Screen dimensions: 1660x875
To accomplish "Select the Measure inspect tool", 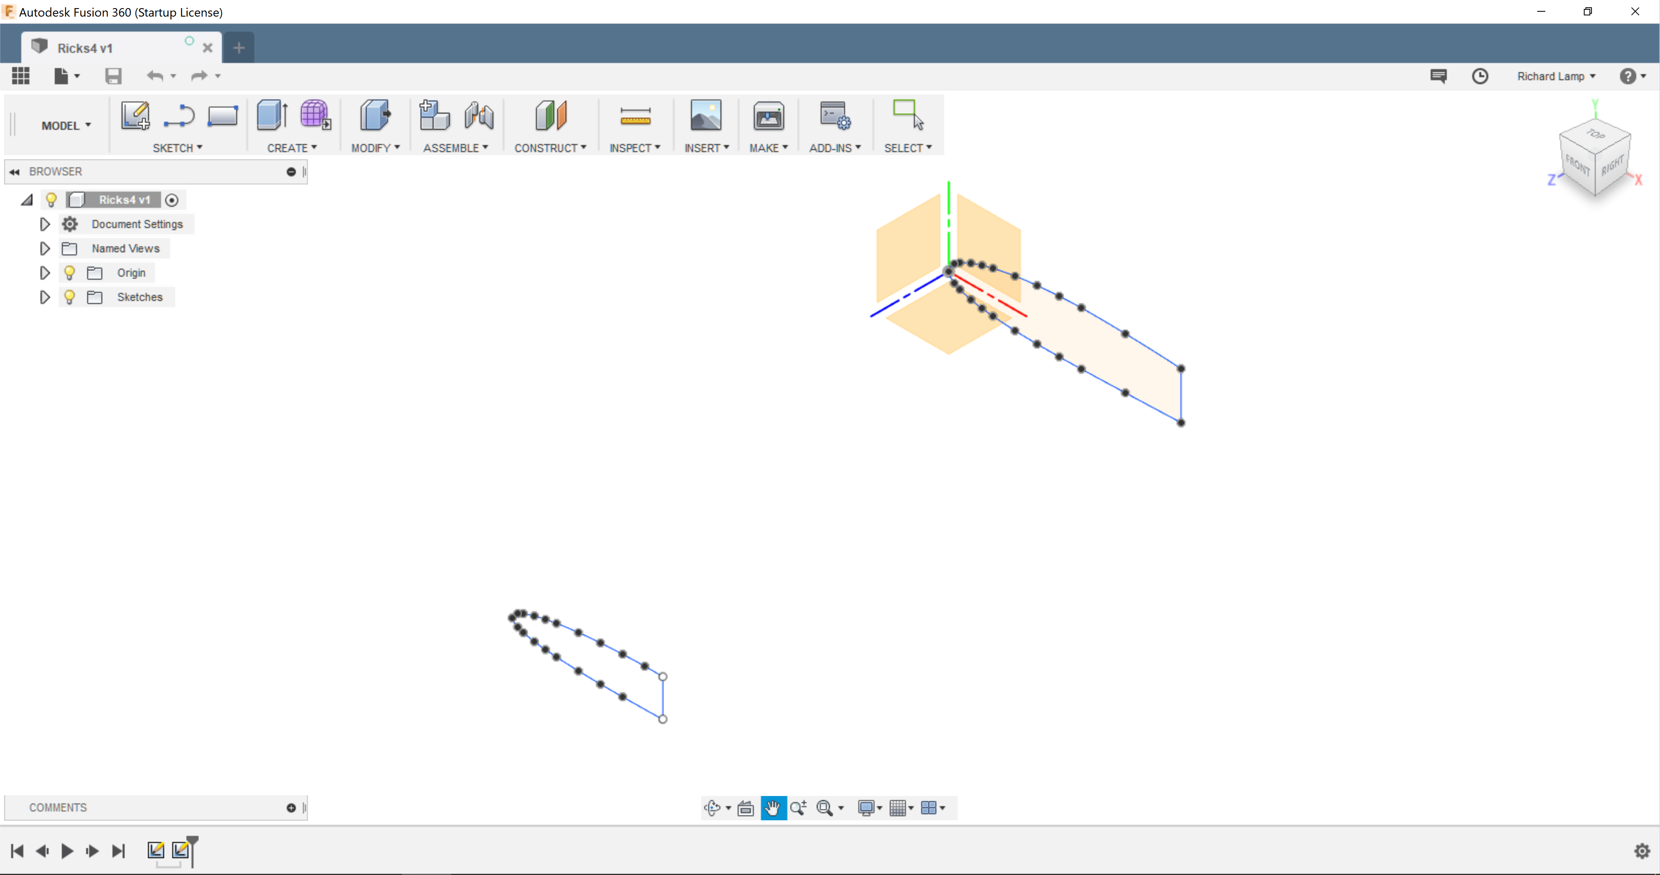I will 635,117.
